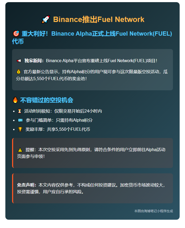
Task: Click the 参与门槛简单：只需持有Alpha积分 bullet
Action: [x=59, y=120]
